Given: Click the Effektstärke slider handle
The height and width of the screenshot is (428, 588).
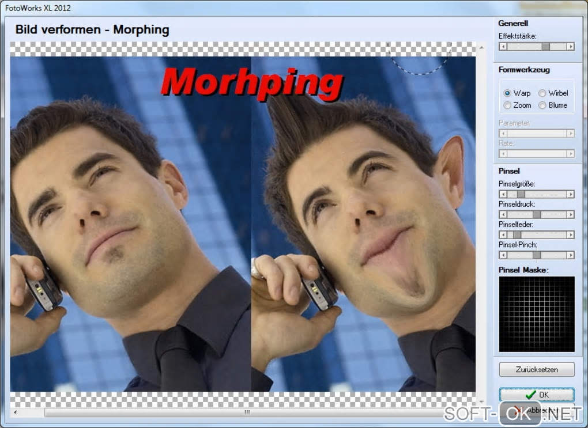Looking at the screenshot, I should point(545,47).
